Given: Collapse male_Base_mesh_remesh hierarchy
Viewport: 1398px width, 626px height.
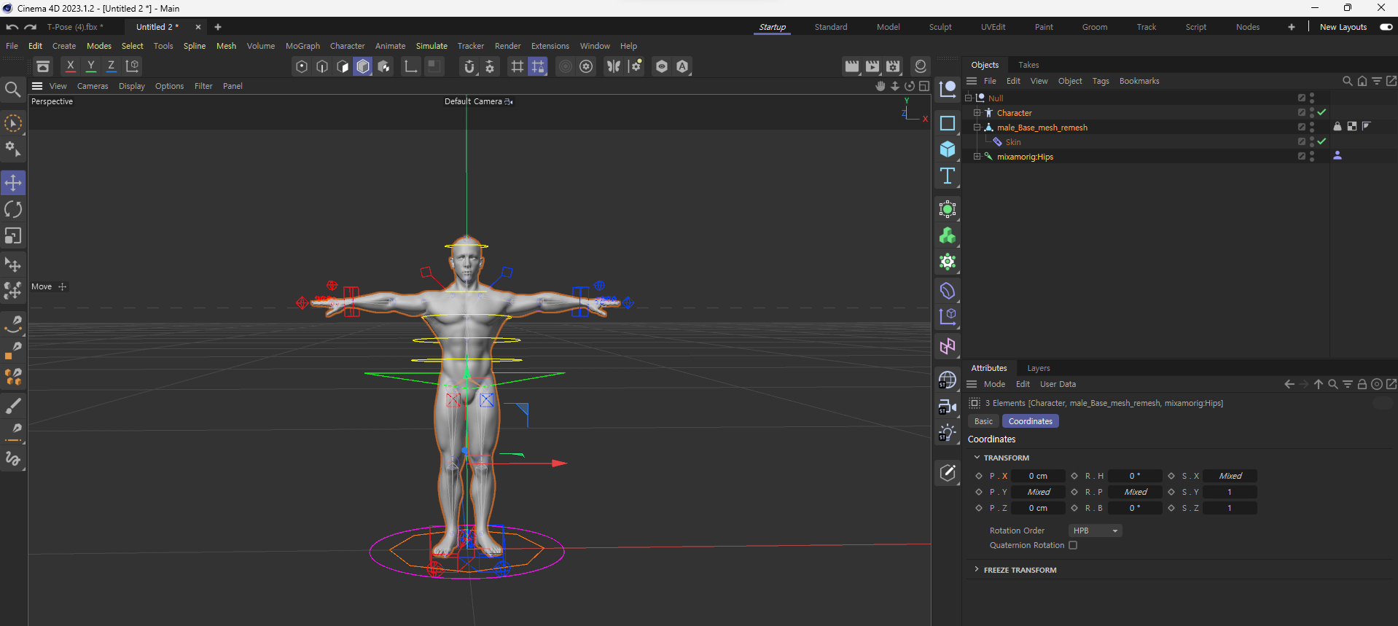Looking at the screenshot, I should (977, 127).
